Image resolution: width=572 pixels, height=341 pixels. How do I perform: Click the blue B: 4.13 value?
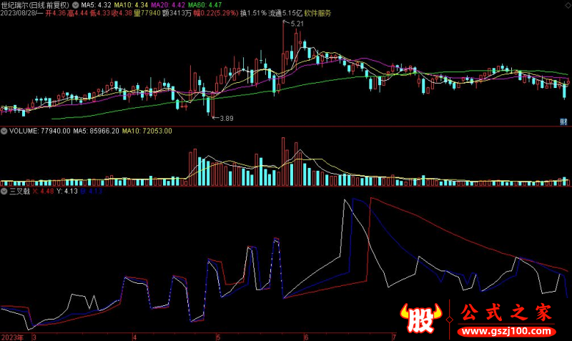92,191
